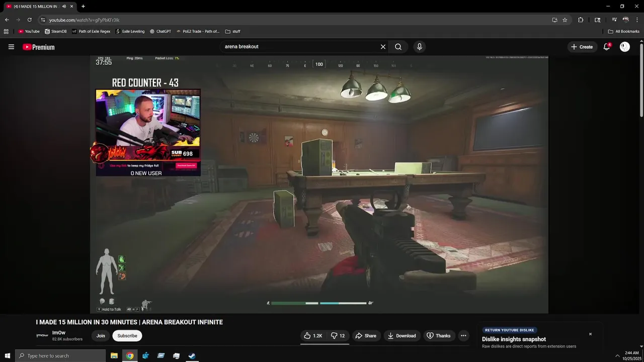
Task: Open media controls in Chrome toolbar
Action: (x=614, y=20)
